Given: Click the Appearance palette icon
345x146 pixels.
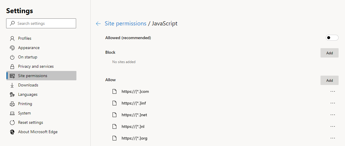Looking at the screenshot, I should tap(12, 48).
